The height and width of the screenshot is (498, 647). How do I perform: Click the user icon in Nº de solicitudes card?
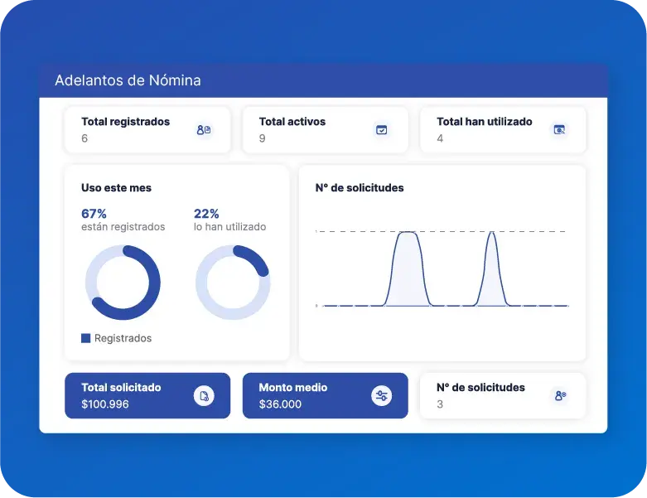pos(560,396)
